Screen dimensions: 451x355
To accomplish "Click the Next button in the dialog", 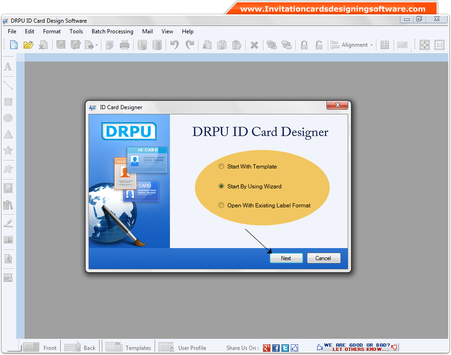I will (286, 258).
